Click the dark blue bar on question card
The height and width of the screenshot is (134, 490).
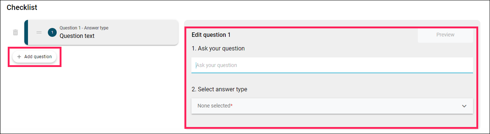pos(26,32)
